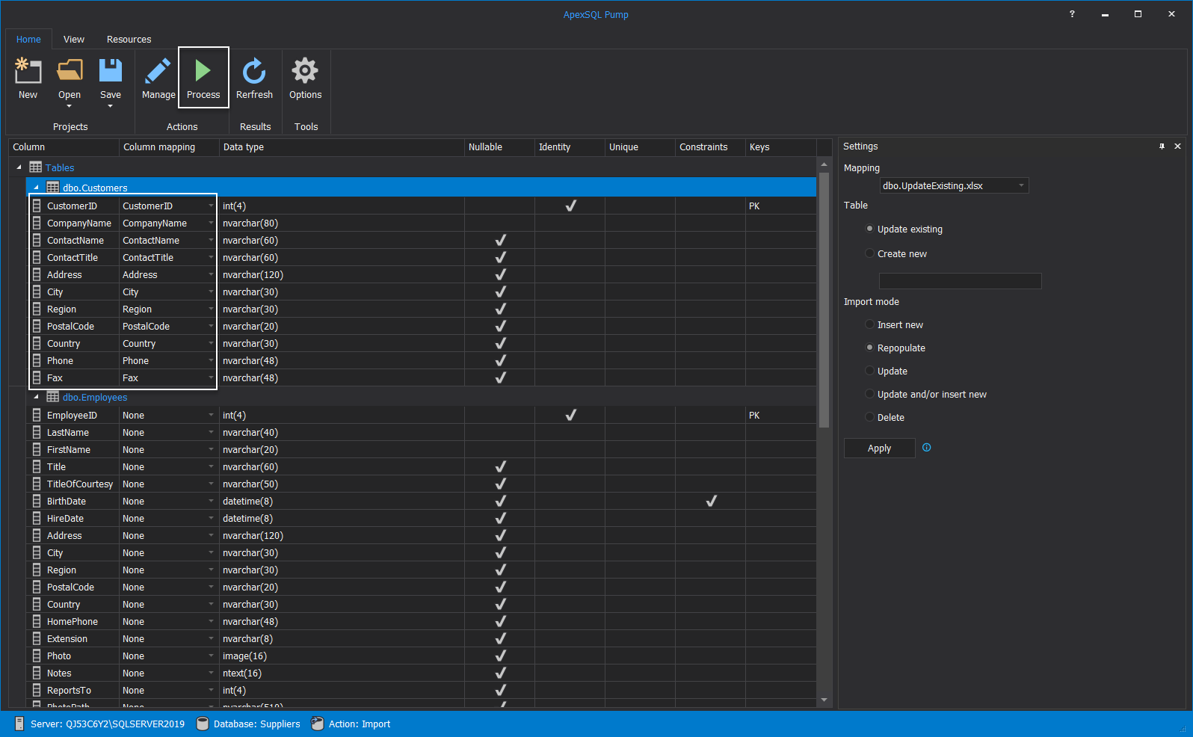Open column mapping dropdown for Fax
Screen dimensions: 1193x737
(211, 377)
